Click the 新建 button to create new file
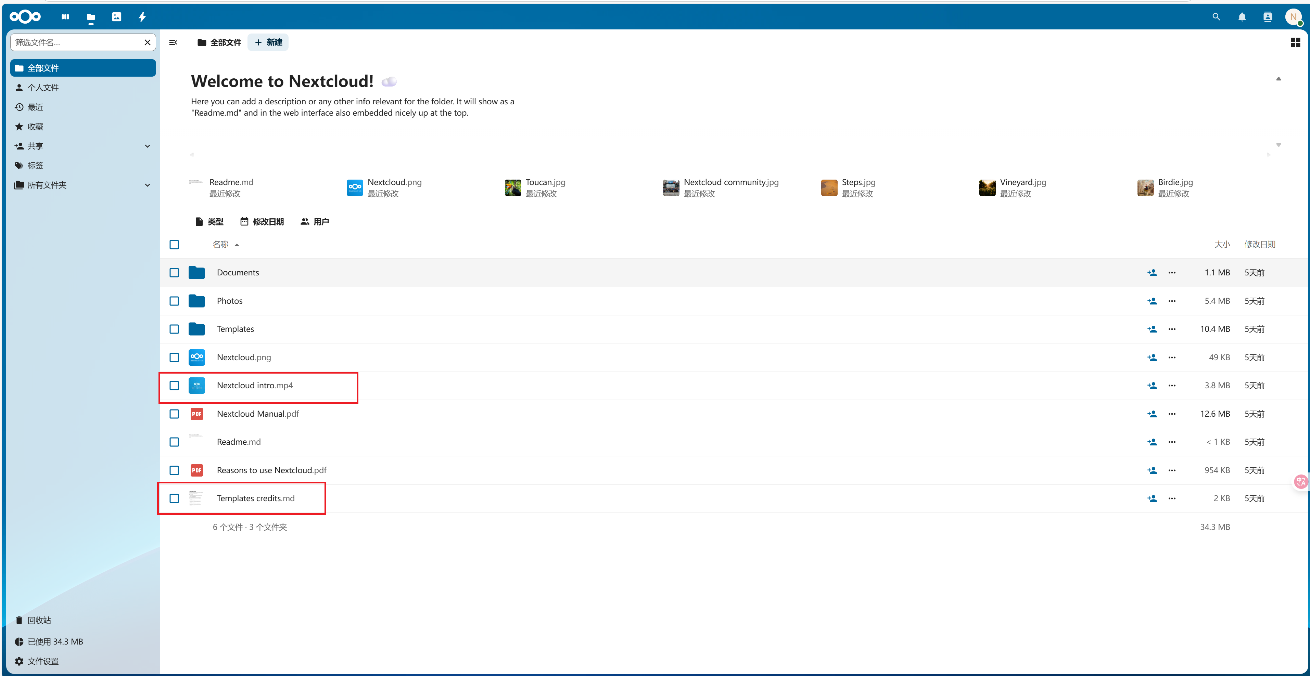This screenshot has height=676, width=1310. 267,42
